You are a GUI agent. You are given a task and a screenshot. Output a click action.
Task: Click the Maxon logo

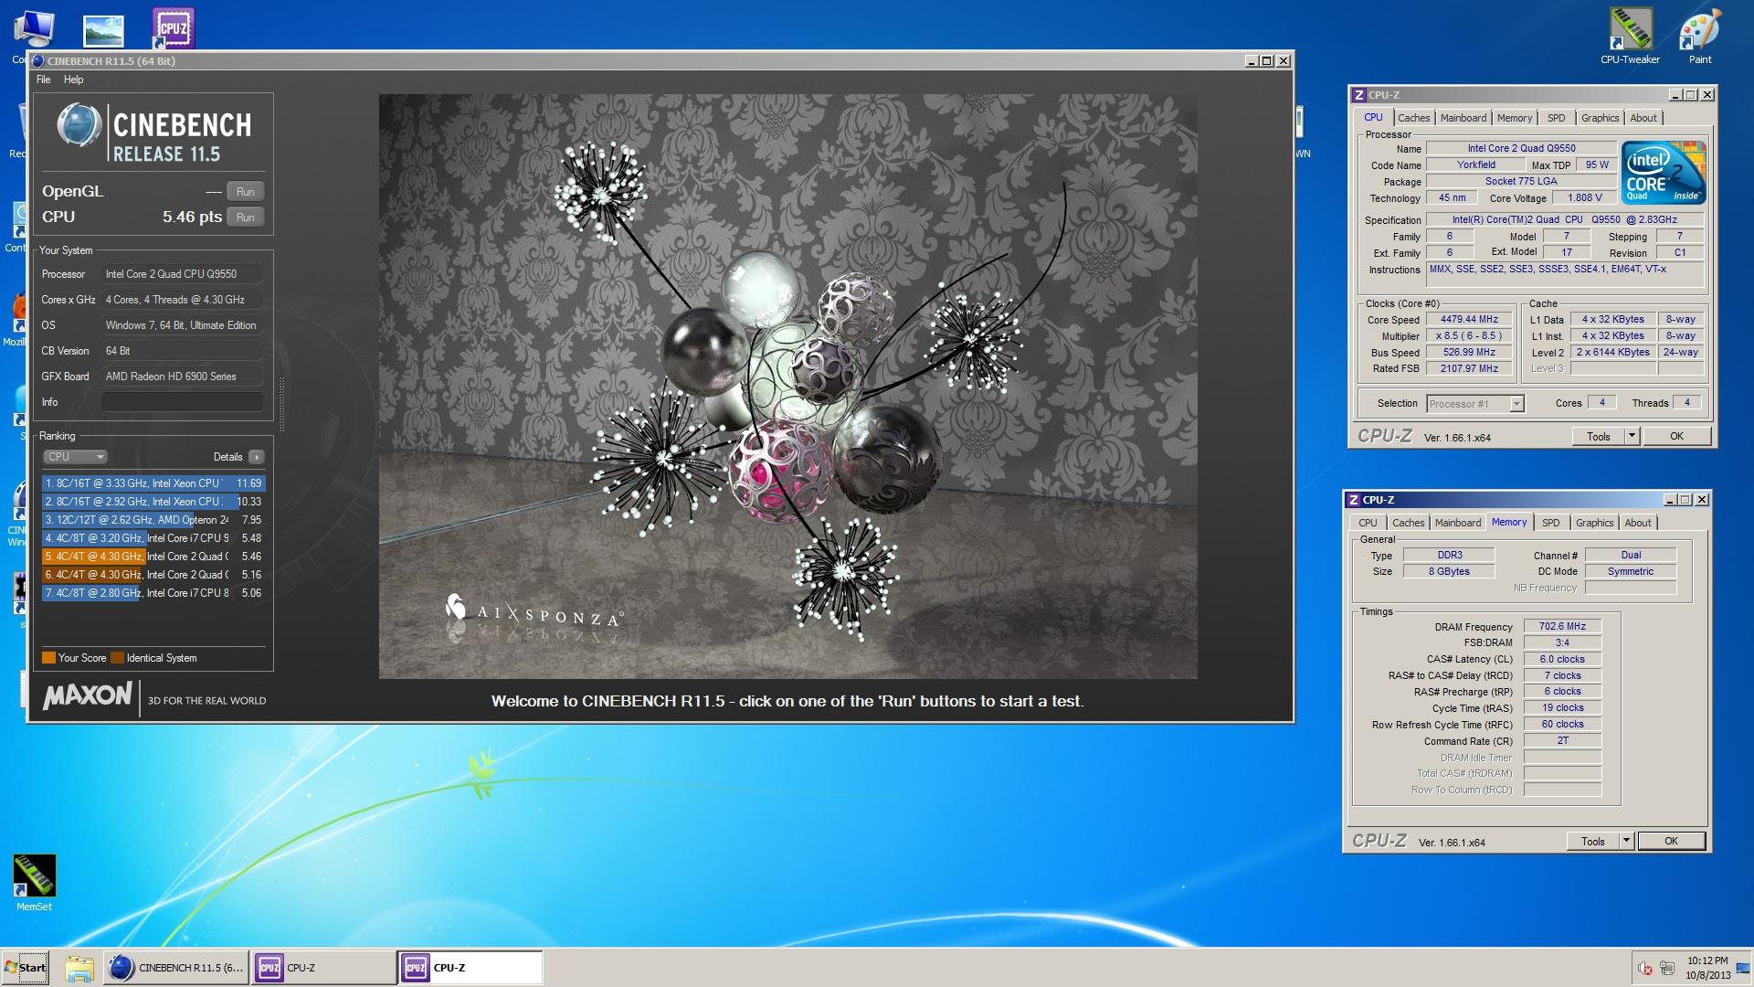coord(88,696)
